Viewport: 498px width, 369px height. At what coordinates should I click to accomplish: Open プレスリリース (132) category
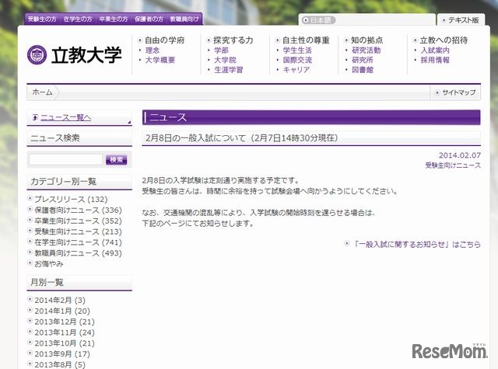(71, 199)
